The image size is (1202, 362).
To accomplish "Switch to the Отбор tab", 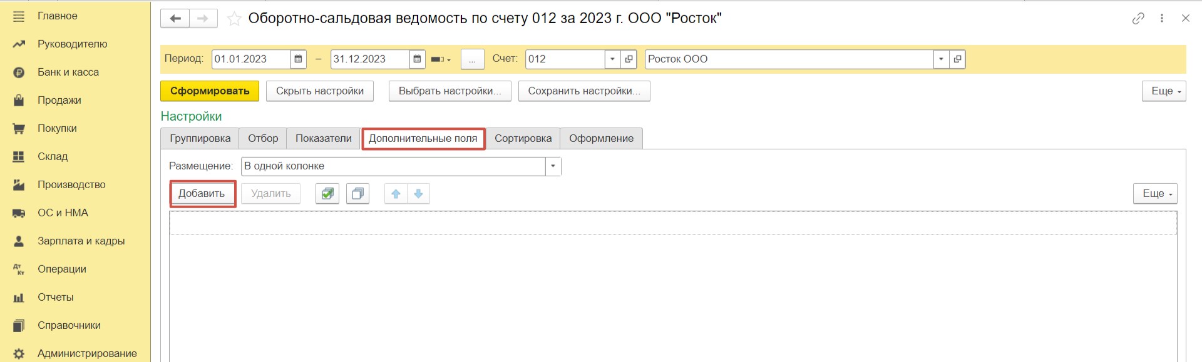I will (x=263, y=139).
